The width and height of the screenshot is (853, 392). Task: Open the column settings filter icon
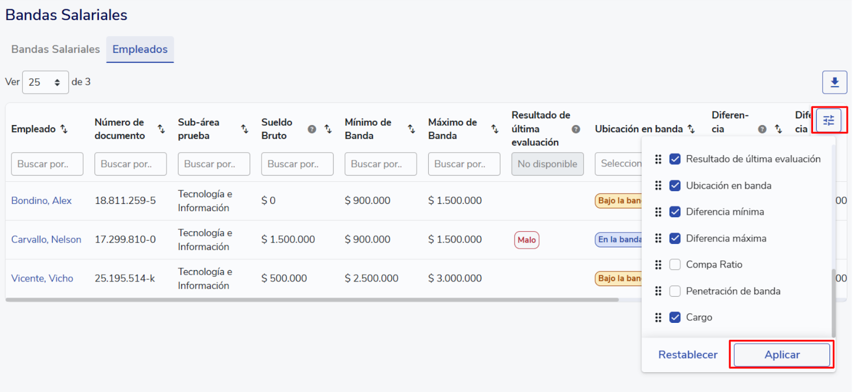(x=828, y=120)
